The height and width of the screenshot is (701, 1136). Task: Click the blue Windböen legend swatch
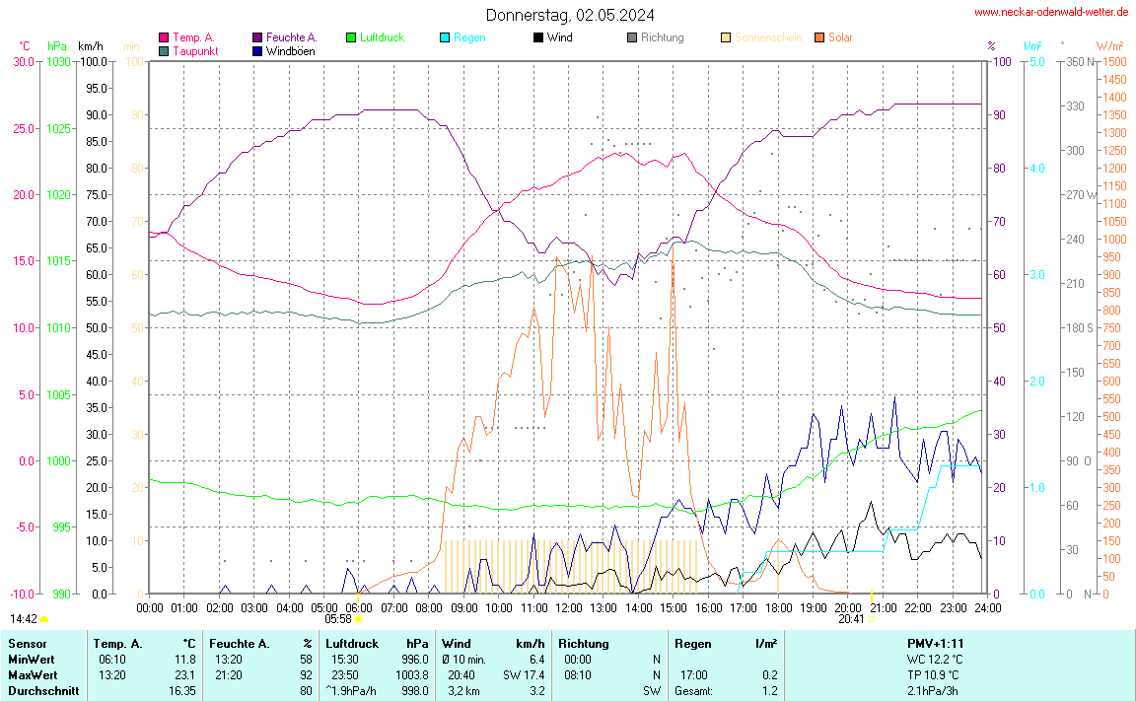coord(257,50)
